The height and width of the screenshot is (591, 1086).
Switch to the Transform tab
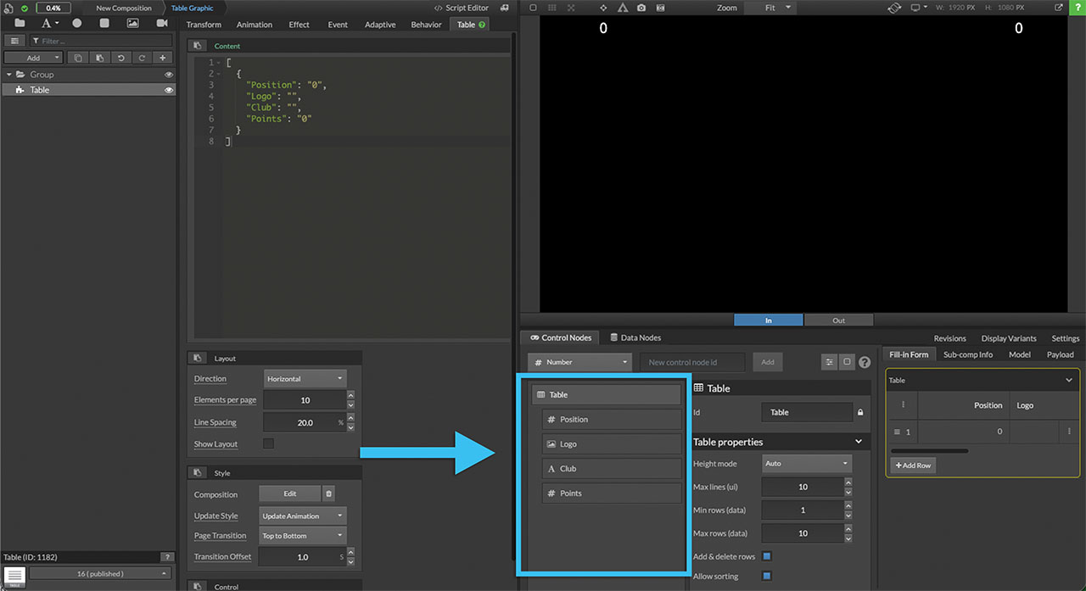(204, 25)
